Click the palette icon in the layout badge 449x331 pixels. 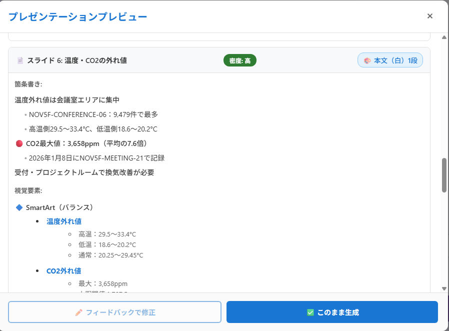pos(367,60)
